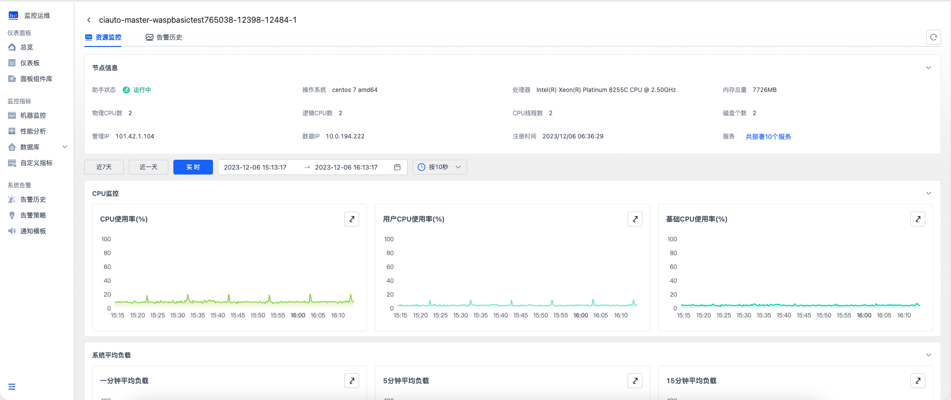Expand the CPU使用率(%) chart to fullscreen
Screen dimensions: 951x400
[x=352, y=219]
